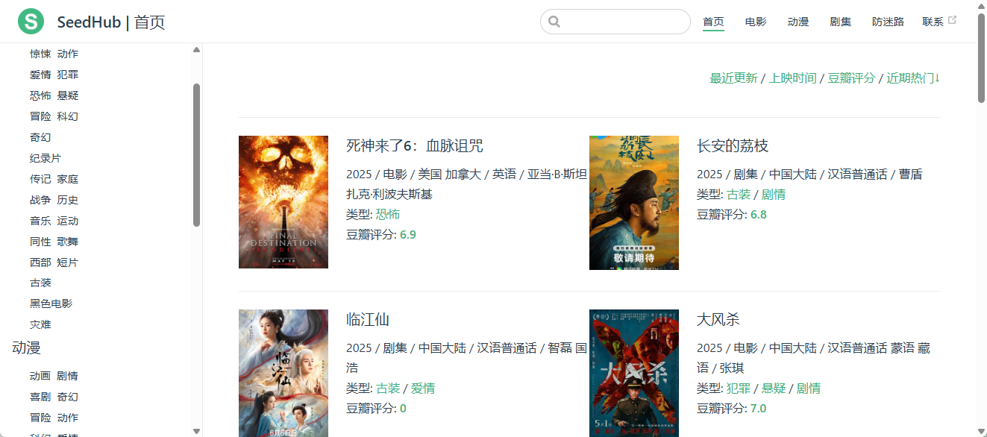Viewport: 987px width, 437px height.
Task: Open the 临江仙 title link
Action: point(368,319)
